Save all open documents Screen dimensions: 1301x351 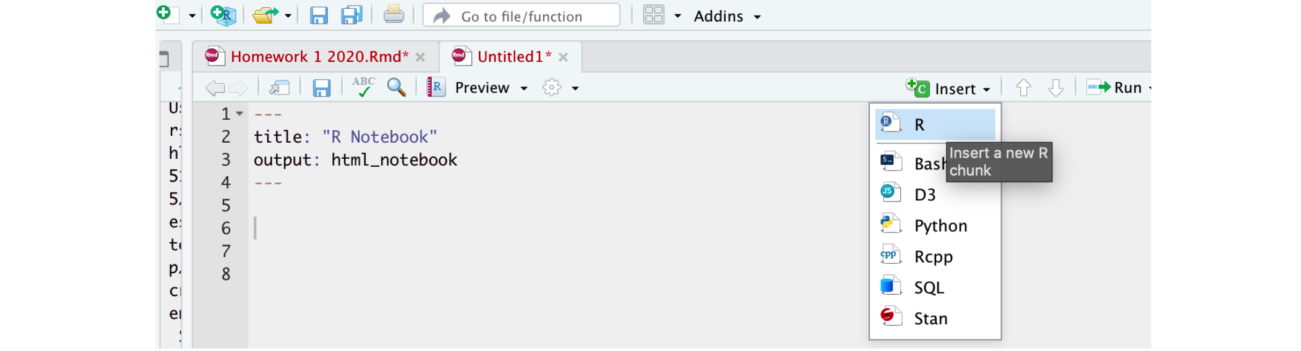click(351, 15)
